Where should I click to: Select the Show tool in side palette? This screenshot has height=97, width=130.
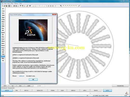pos(3,45)
